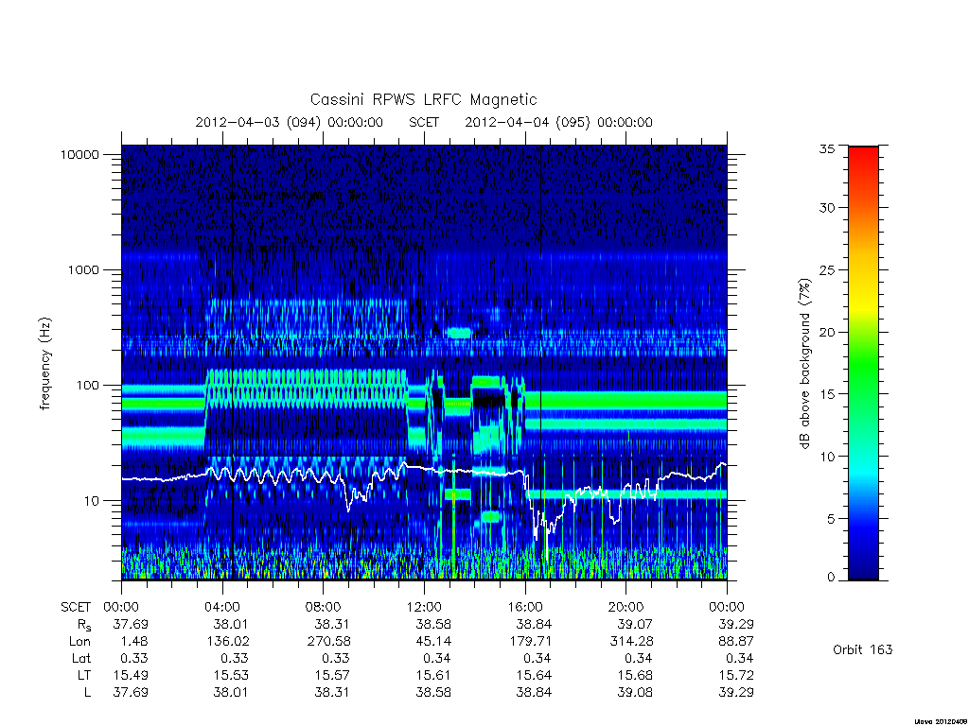Image resolution: width=969 pixels, height=726 pixels.
Task: Click local time value "15.61"
Action: tap(433, 675)
